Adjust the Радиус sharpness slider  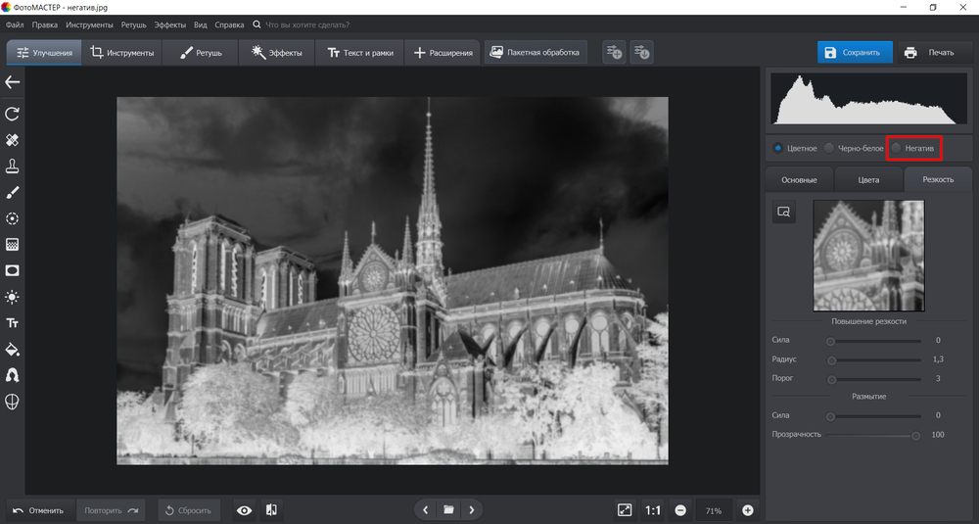point(831,359)
